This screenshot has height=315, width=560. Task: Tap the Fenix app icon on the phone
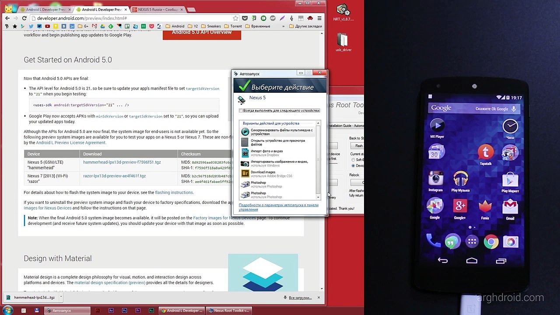pos(485,209)
